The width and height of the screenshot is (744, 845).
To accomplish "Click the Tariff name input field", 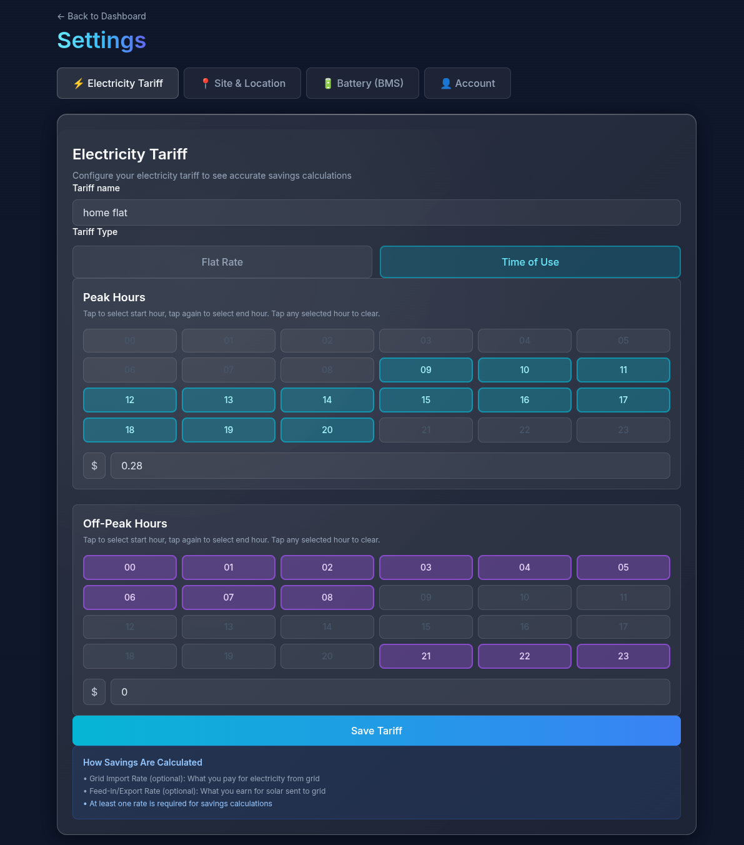I will [376, 212].
